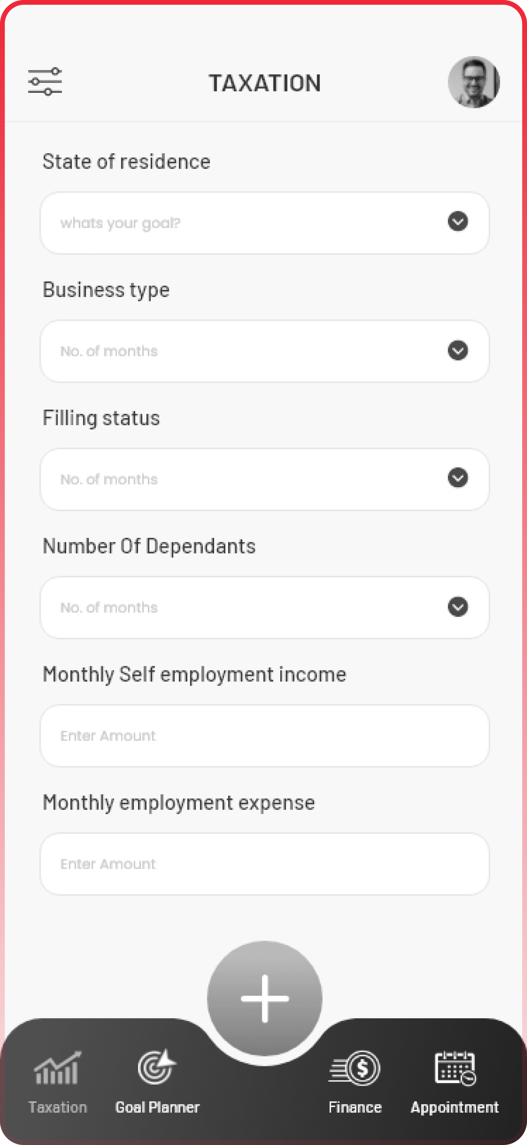This screenshot has height=1145, width=527.
Task: Click the Monthly employment expense amount field
Action: 264,864
